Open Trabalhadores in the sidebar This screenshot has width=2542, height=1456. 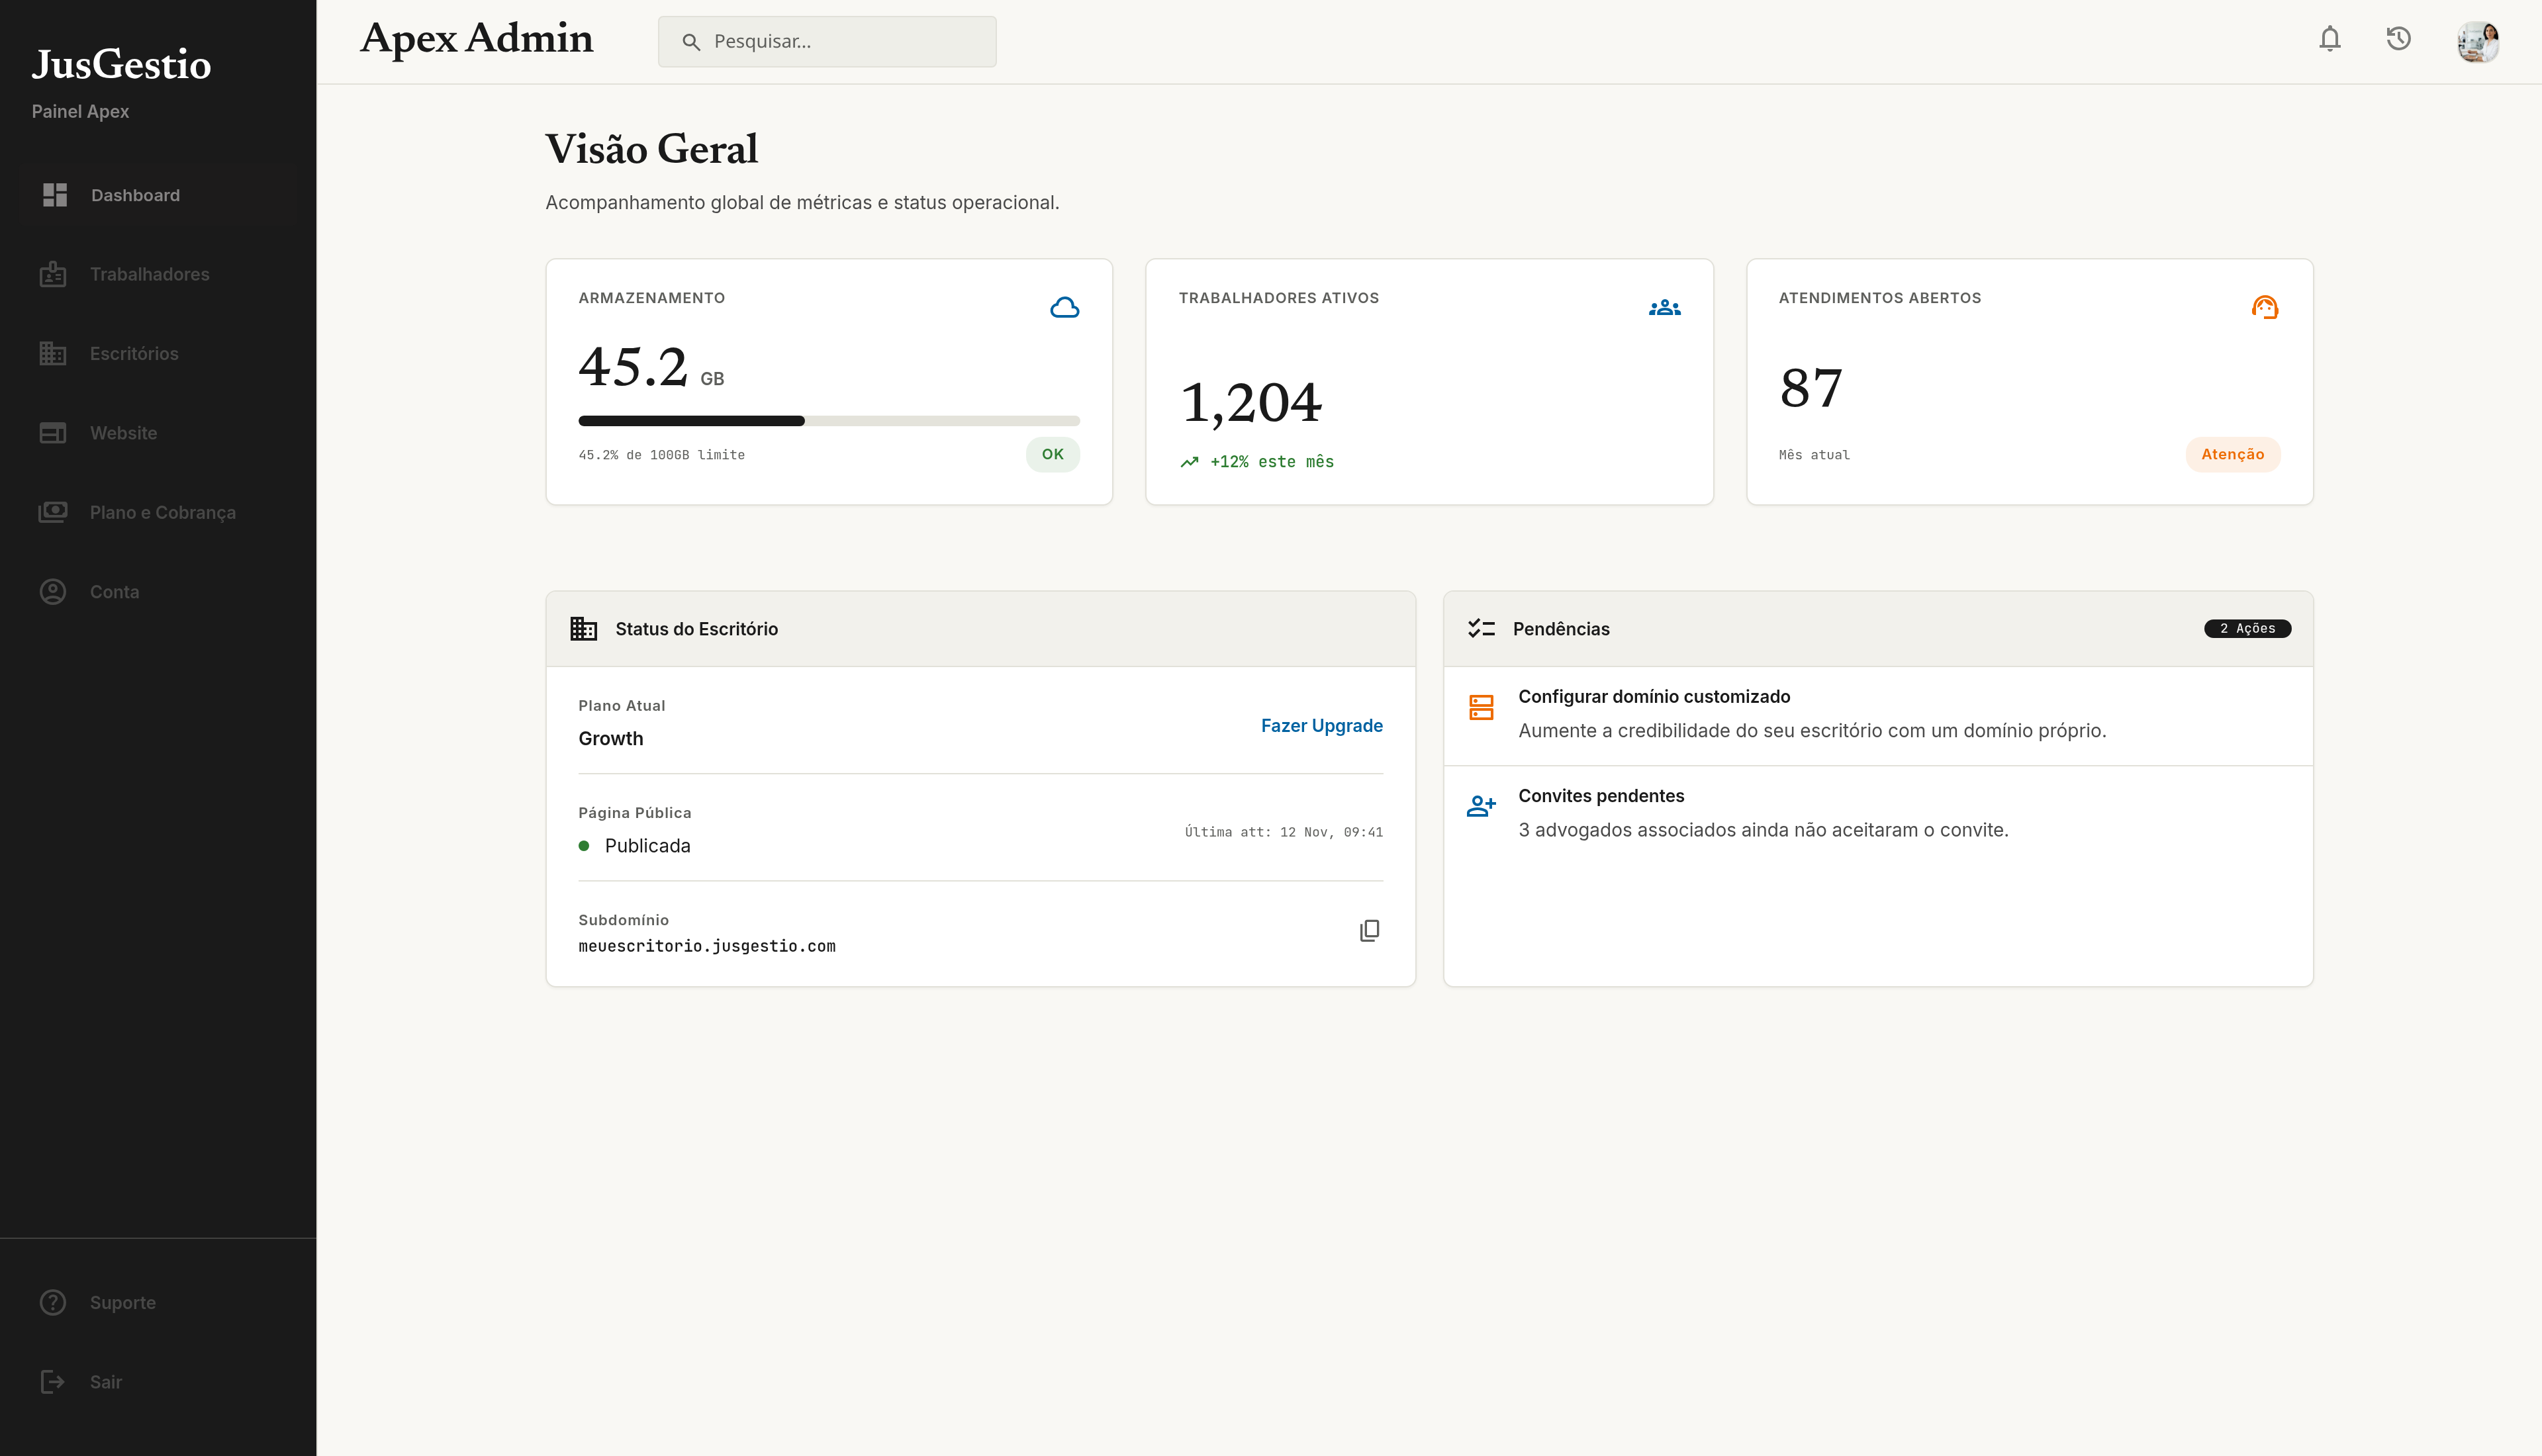(x=158, y=274)
